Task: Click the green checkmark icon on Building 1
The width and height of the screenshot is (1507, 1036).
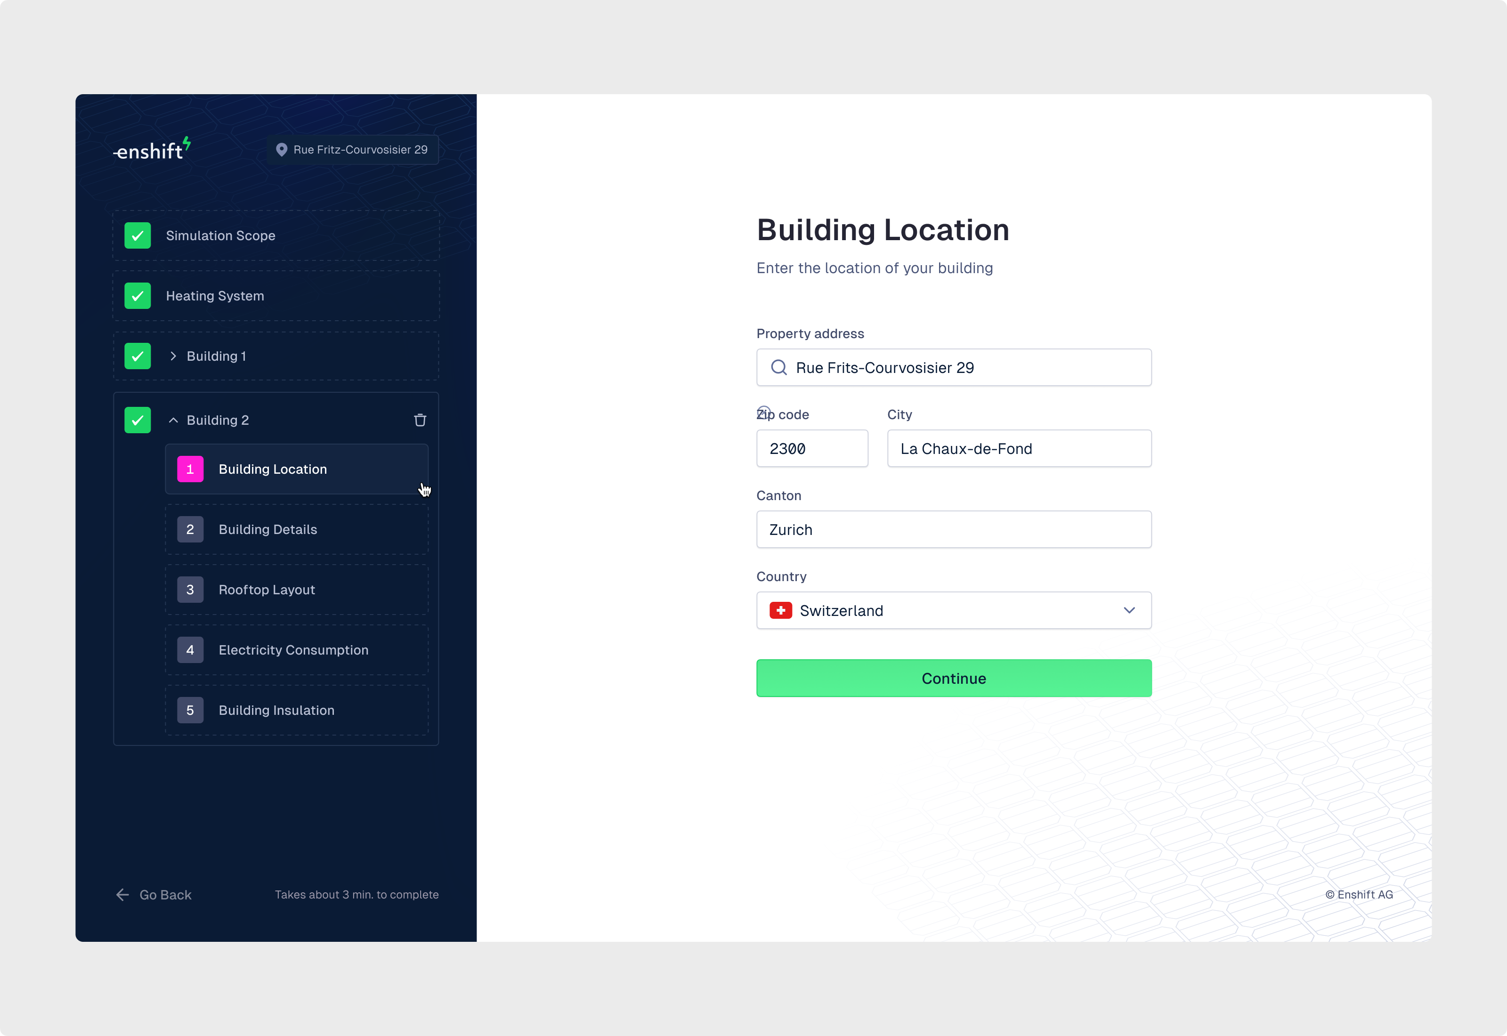Action: tap(138, 356)
